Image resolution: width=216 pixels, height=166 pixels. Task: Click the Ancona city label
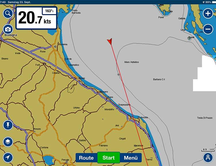144,118
